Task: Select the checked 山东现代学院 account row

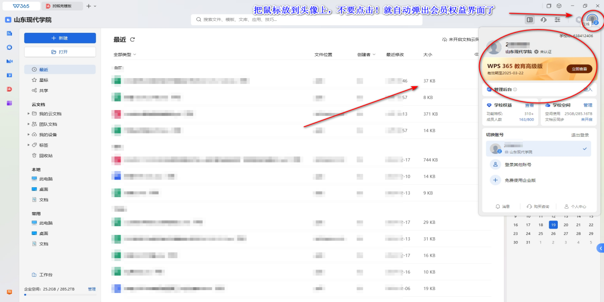Action: (x=538, y=149)
